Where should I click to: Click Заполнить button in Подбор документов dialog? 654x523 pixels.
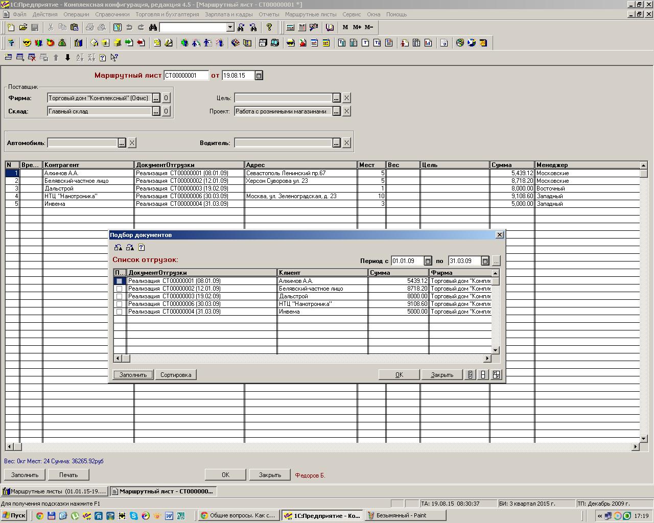click(133, 375)
